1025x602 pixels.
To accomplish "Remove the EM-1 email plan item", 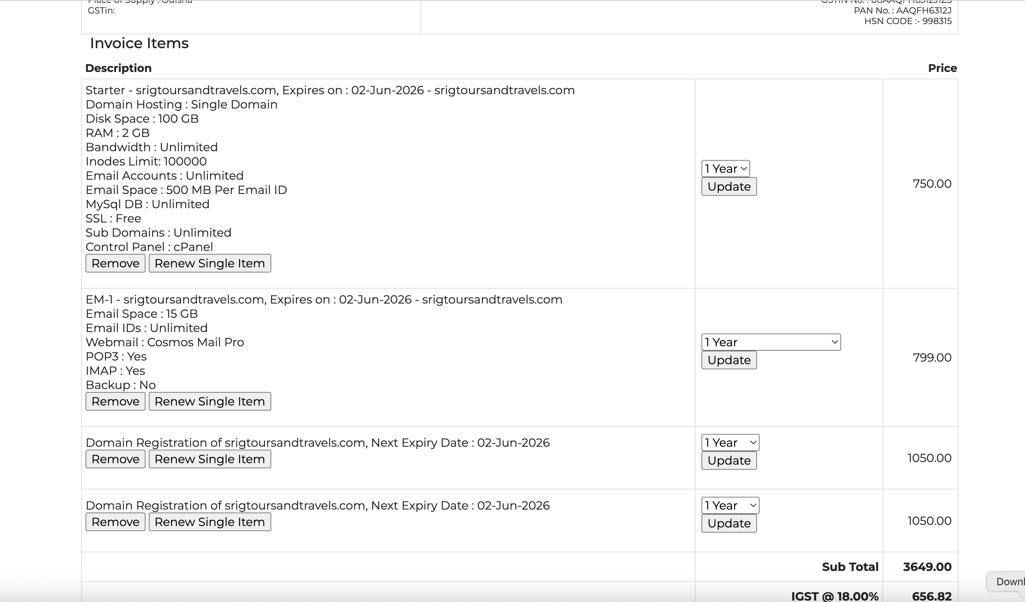I will click(x=115, y=401).
